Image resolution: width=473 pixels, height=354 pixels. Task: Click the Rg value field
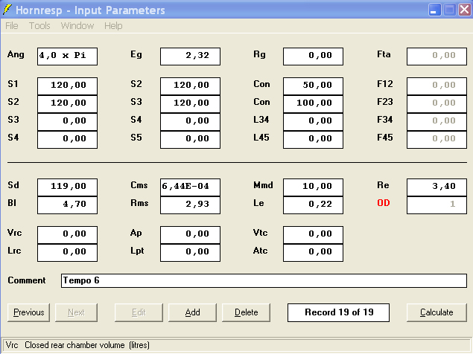pyautogui.click(x=313, y=56)
